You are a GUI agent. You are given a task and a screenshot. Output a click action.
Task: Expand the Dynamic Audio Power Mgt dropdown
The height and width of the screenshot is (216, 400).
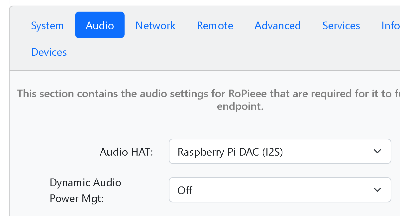point(280,190)
